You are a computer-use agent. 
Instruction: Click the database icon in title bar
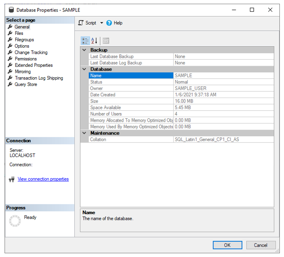11,10
